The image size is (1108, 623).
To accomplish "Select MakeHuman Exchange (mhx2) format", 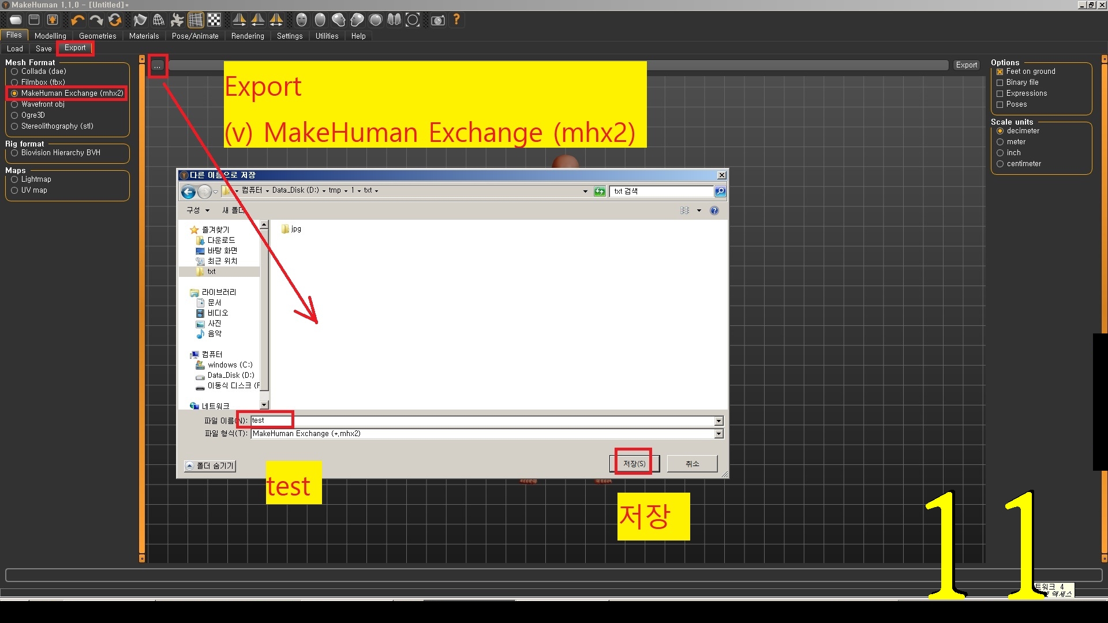I will (67, 93).
